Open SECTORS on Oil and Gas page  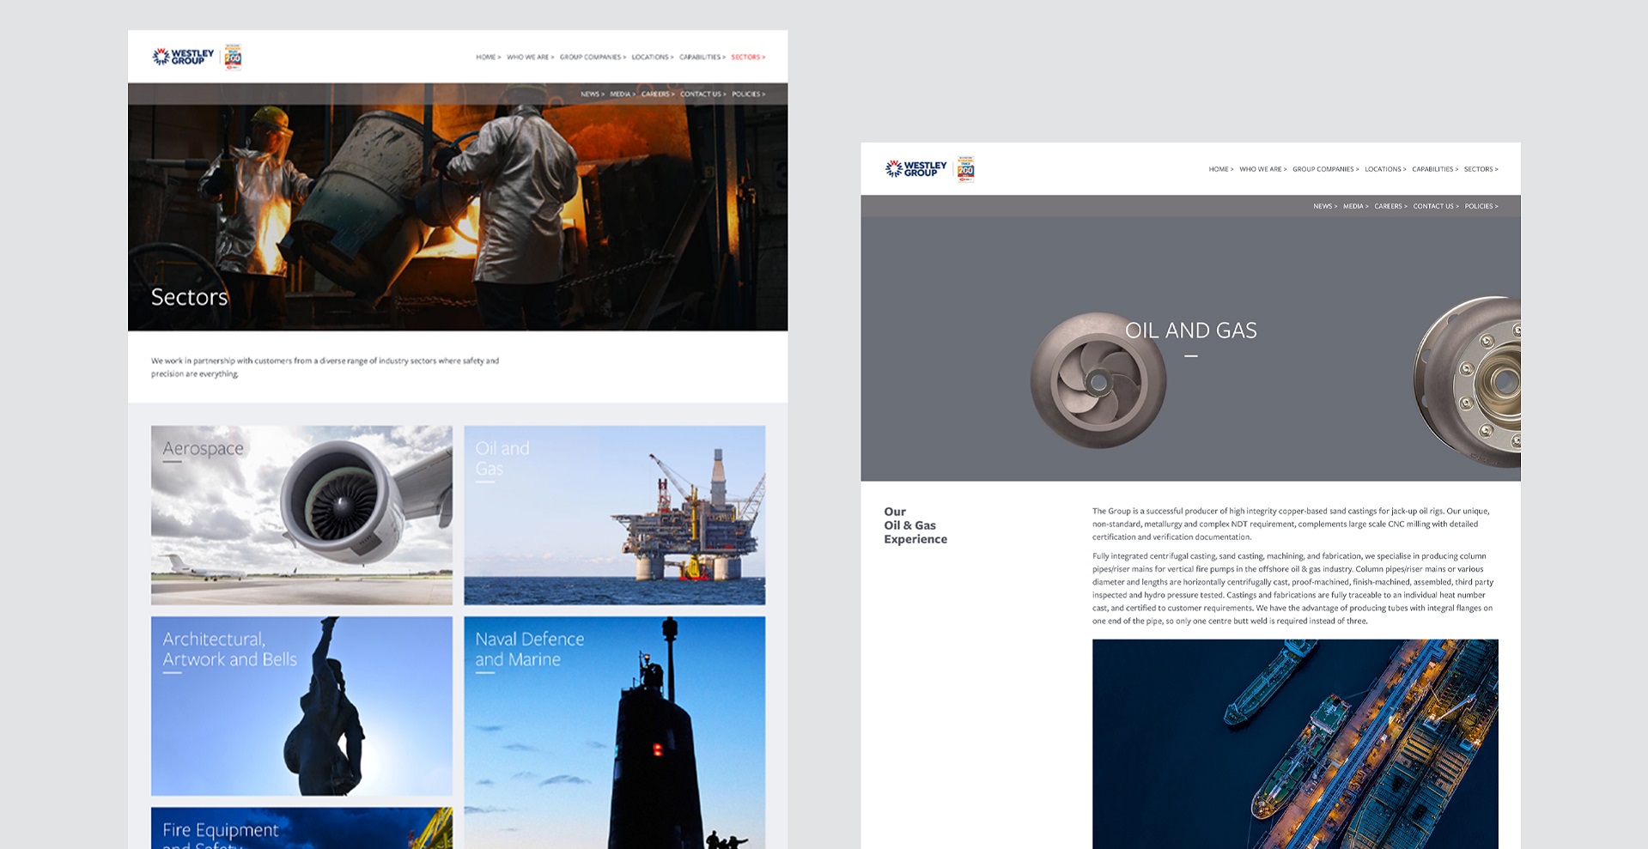pyautogui.click(x=1481, y=169)
